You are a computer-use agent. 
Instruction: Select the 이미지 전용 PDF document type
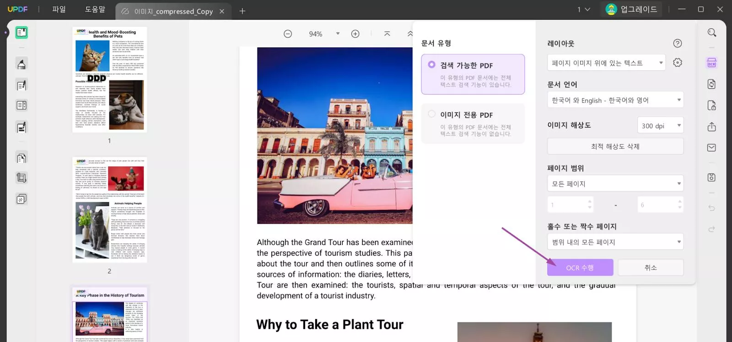(x=473, y=123)
